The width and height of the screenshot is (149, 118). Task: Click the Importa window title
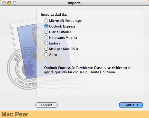(x=74, y=3)
